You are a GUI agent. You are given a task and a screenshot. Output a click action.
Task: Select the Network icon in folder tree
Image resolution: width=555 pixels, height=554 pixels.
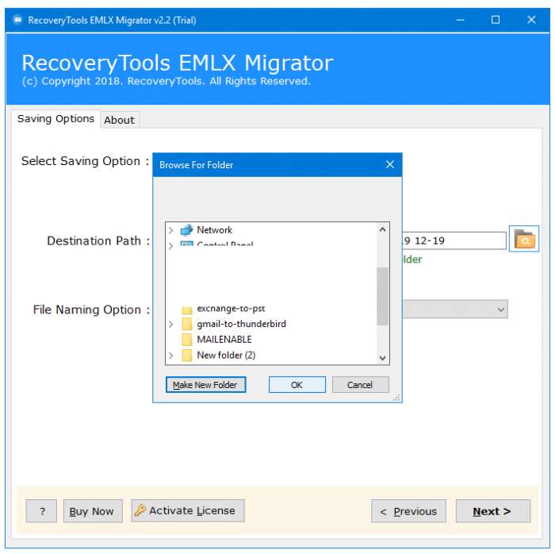(186, 230)
